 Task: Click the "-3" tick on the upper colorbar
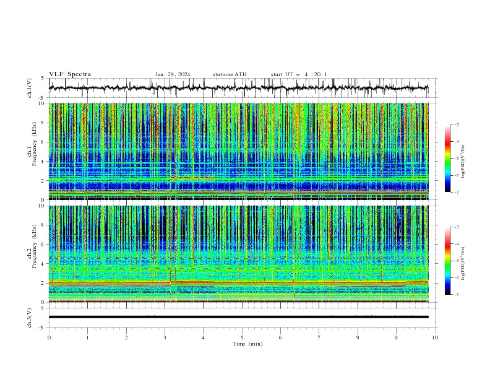tap(456, 124)
